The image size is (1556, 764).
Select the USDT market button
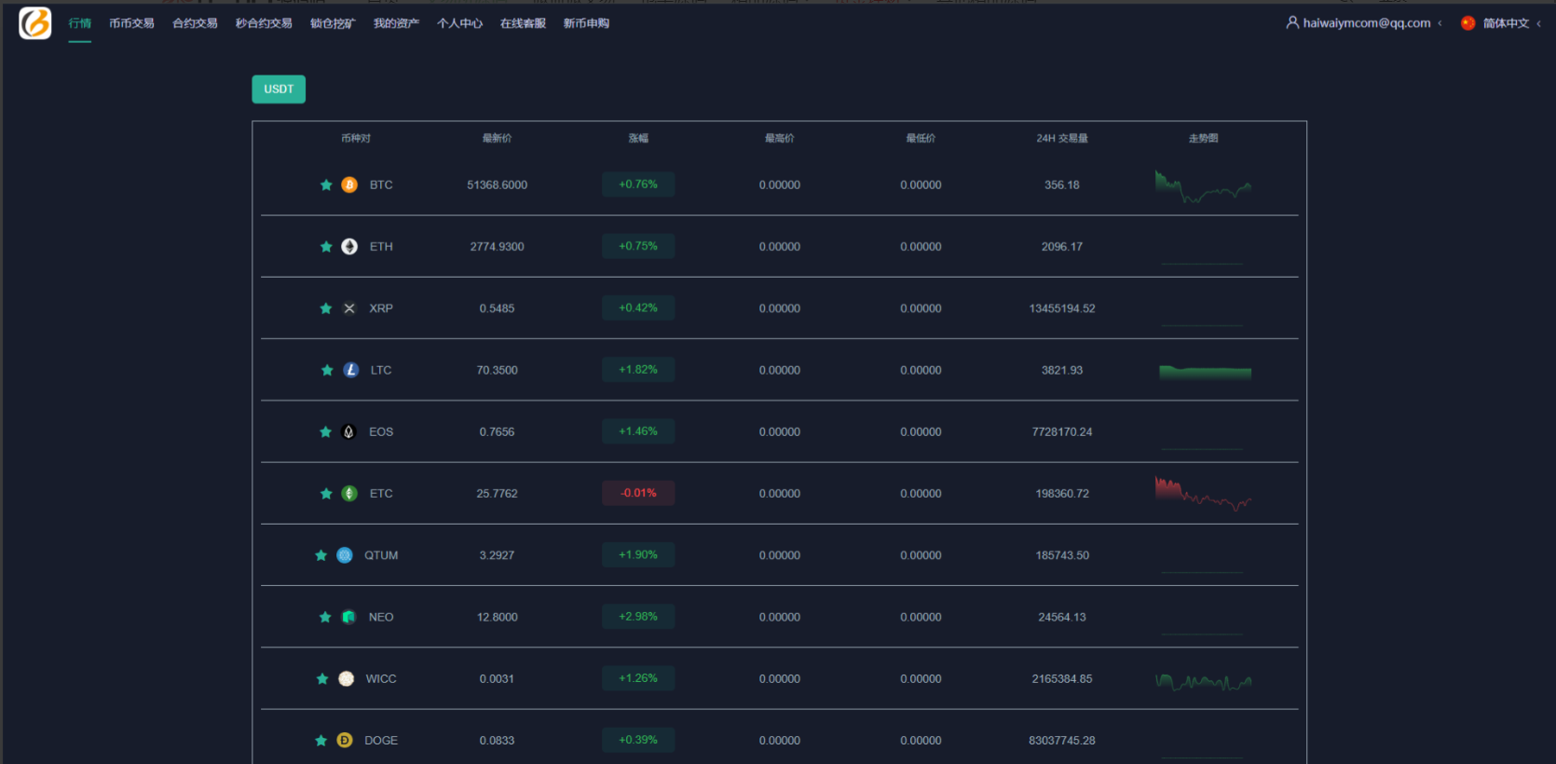[279, 89]
